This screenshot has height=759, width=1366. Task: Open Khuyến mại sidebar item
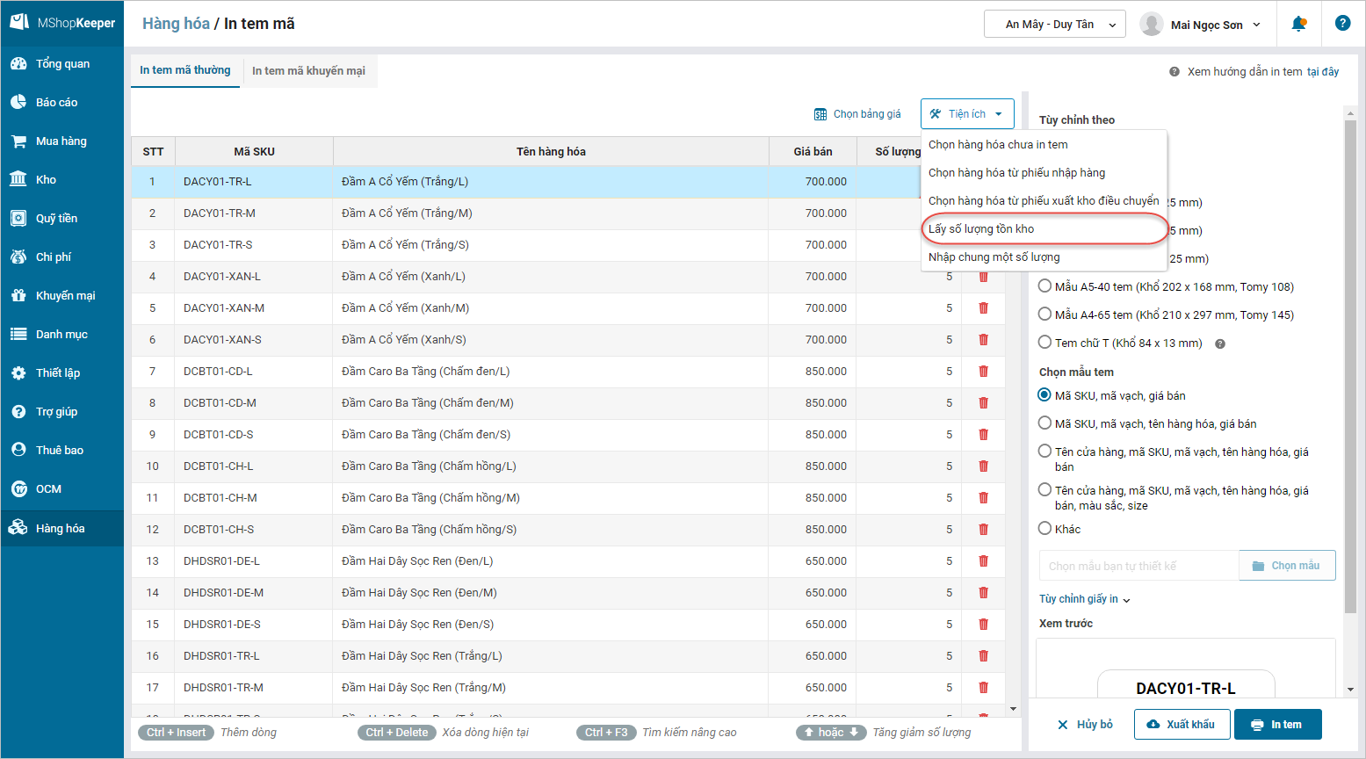pos(65,296)
